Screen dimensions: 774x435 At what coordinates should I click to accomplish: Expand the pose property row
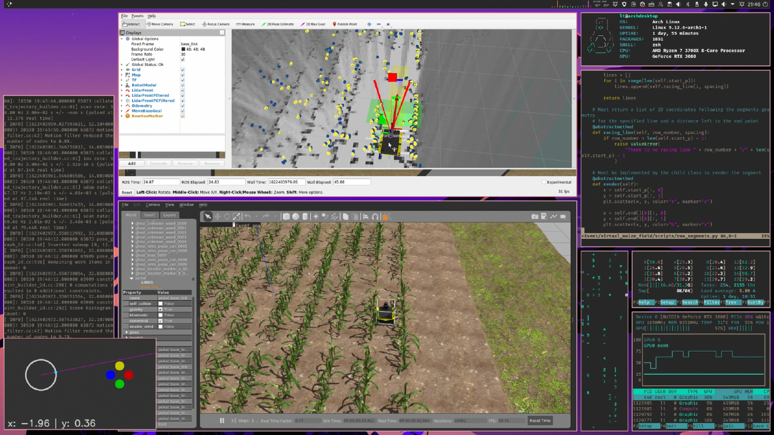126,332
